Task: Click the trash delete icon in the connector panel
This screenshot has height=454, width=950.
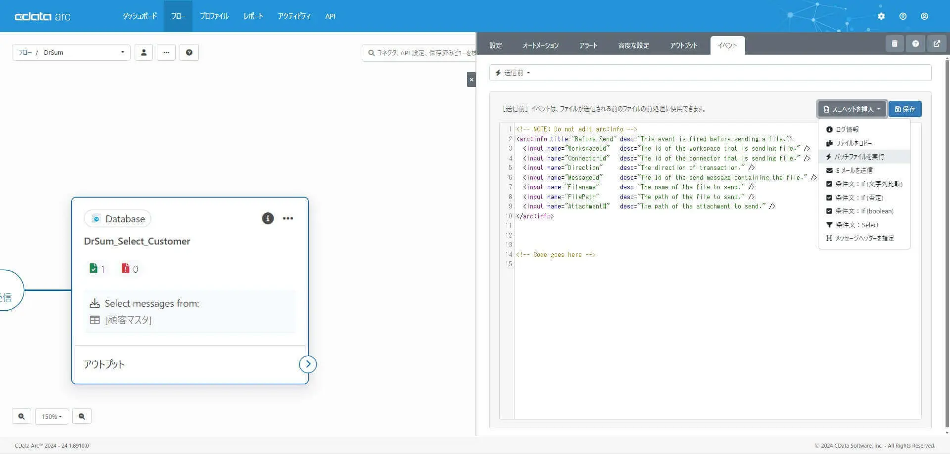Action: pyautogui.click(x=895, y=44)
